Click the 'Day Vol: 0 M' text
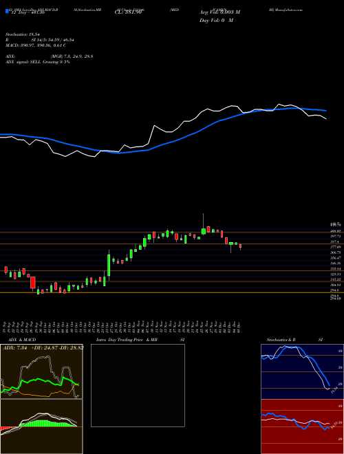 pos(216,21)
